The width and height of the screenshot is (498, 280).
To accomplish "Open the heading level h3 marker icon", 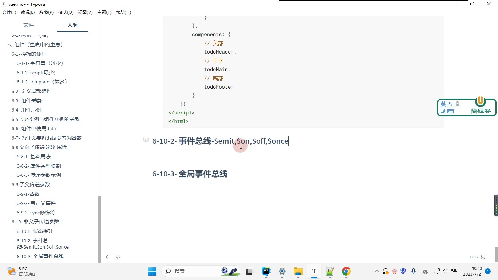I will pos(146,139).
